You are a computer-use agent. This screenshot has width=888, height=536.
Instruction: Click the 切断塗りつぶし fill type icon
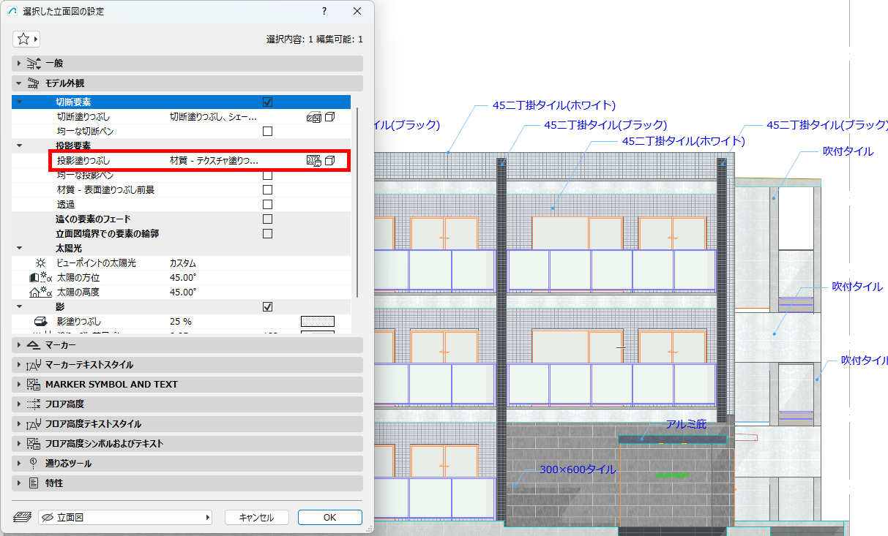(x=313, y=117)
